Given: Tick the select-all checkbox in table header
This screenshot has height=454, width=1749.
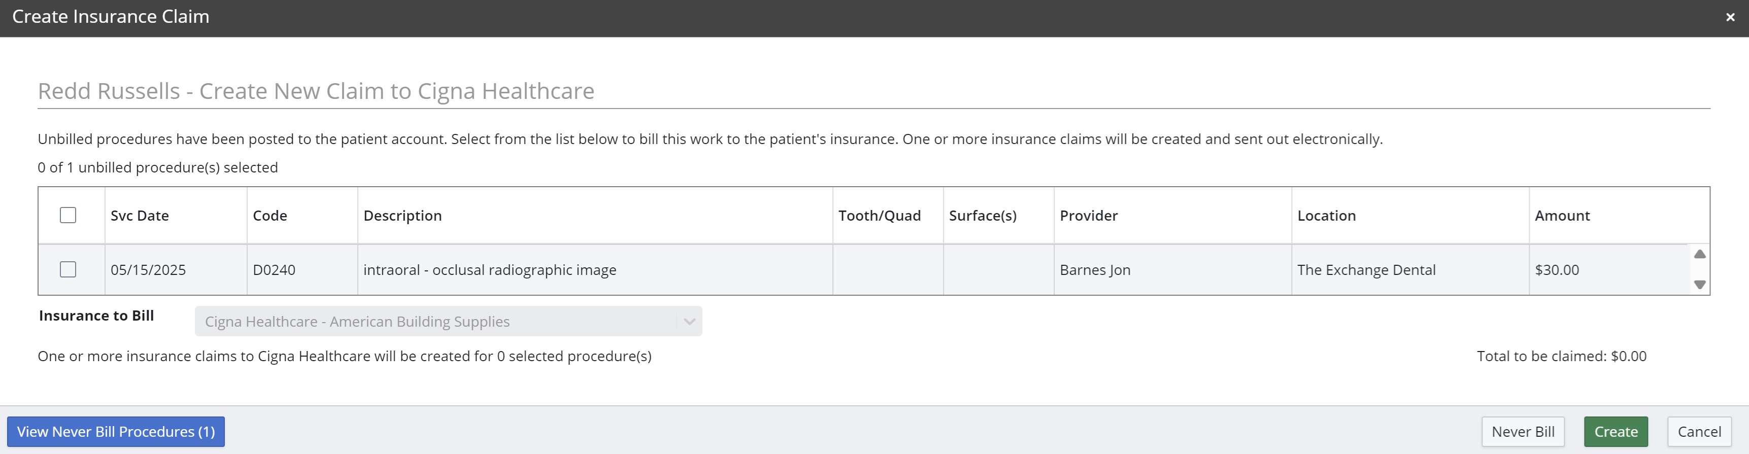Looking at the screenshot, I should click(68, 215).
